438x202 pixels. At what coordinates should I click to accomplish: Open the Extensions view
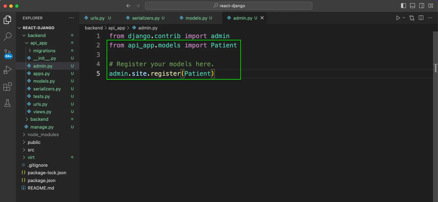[8, 87]
